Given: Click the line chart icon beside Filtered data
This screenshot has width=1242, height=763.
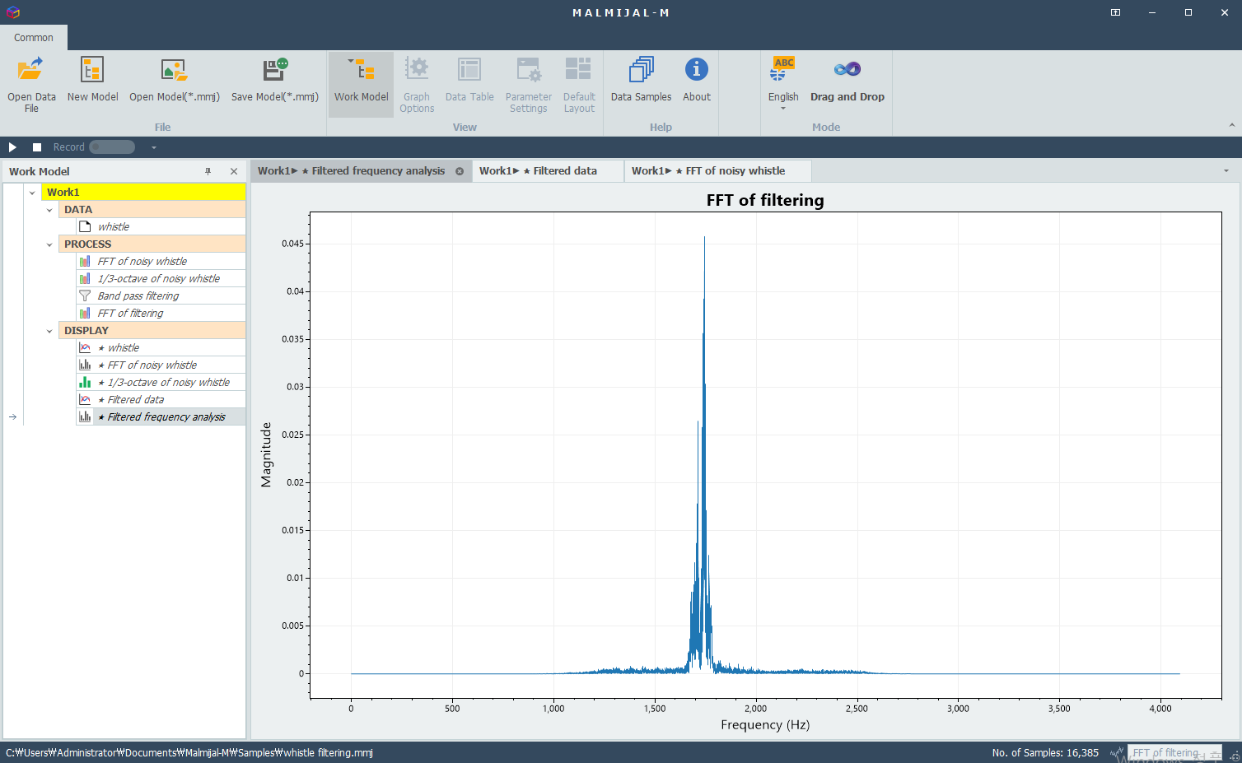Looking at the screenshot, I should click(85, 399).
